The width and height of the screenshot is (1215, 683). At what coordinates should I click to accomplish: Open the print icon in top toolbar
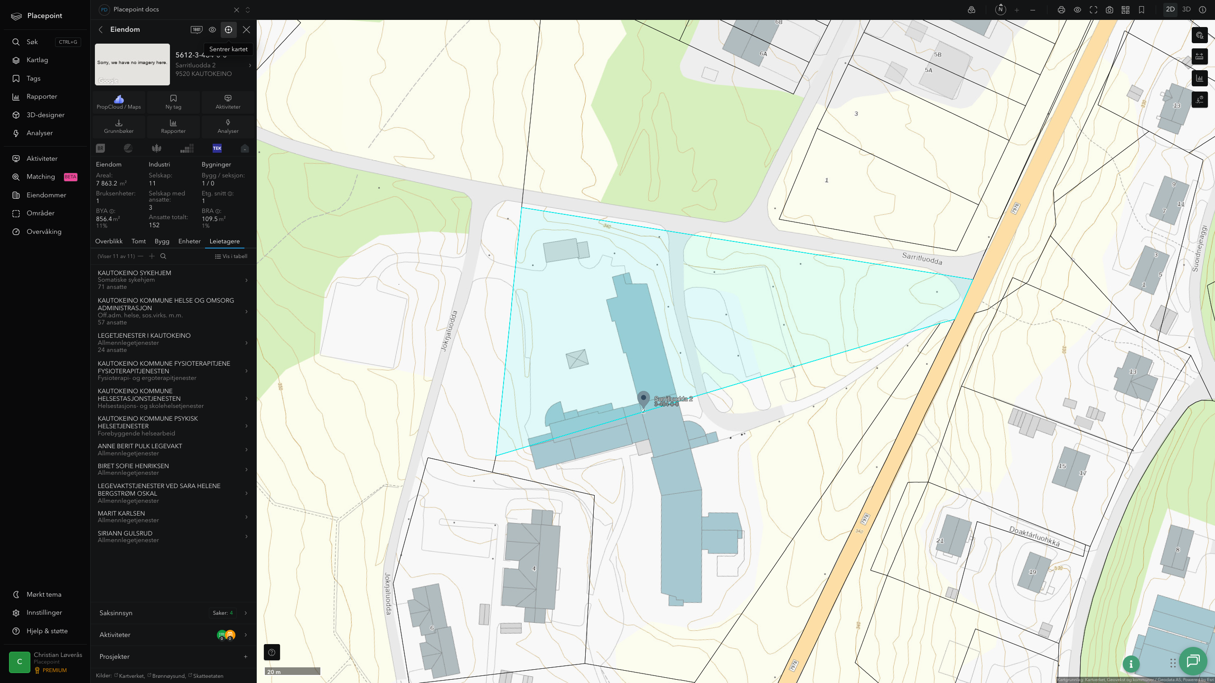click(1061, 9)
